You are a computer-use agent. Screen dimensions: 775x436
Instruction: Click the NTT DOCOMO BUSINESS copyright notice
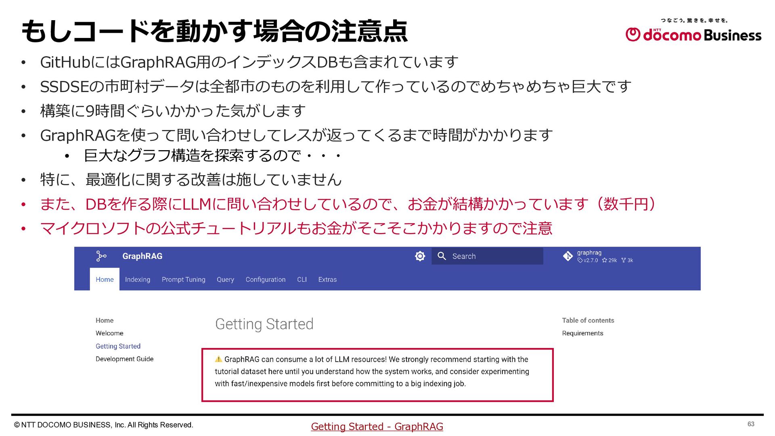coord(104,425)
